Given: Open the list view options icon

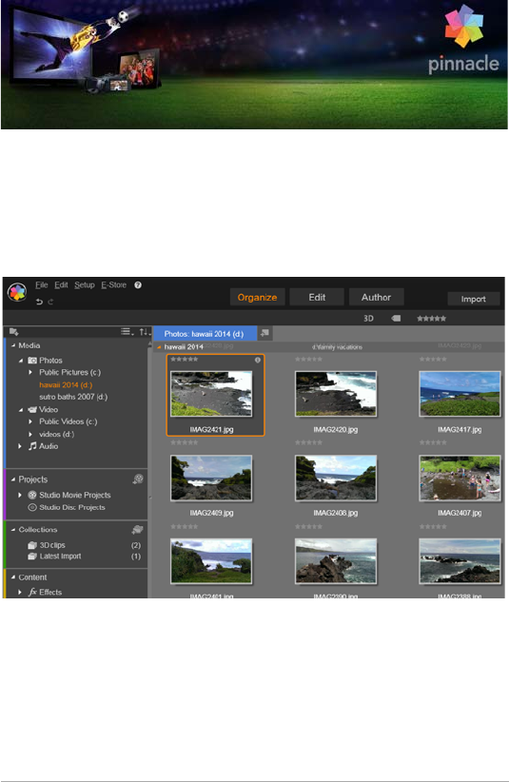Looking at the screenshot, I should [127, 332].
